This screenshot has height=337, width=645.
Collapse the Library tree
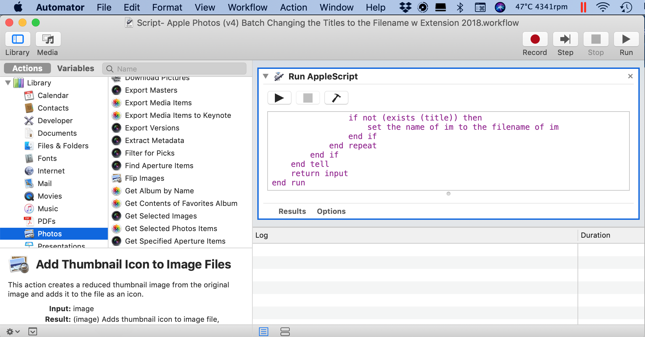pos(8,83)
